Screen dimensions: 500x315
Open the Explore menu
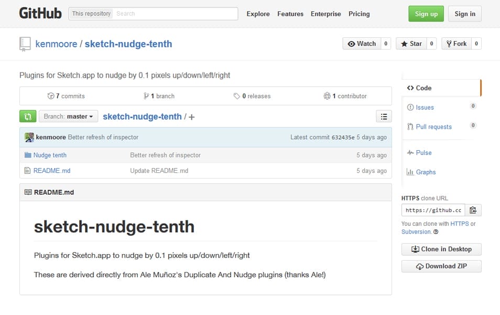258,14
